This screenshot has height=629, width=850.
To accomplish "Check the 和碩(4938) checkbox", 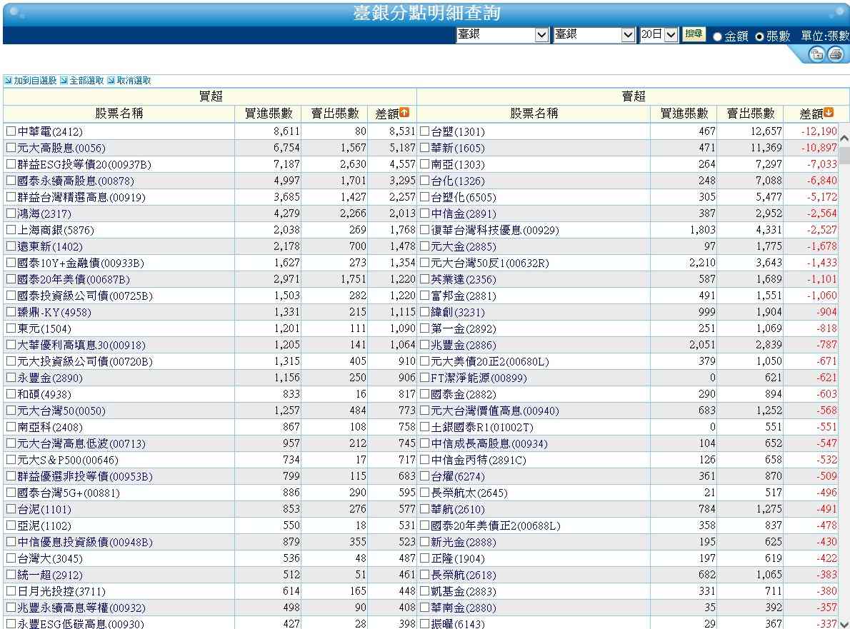I will click(11, 394).
